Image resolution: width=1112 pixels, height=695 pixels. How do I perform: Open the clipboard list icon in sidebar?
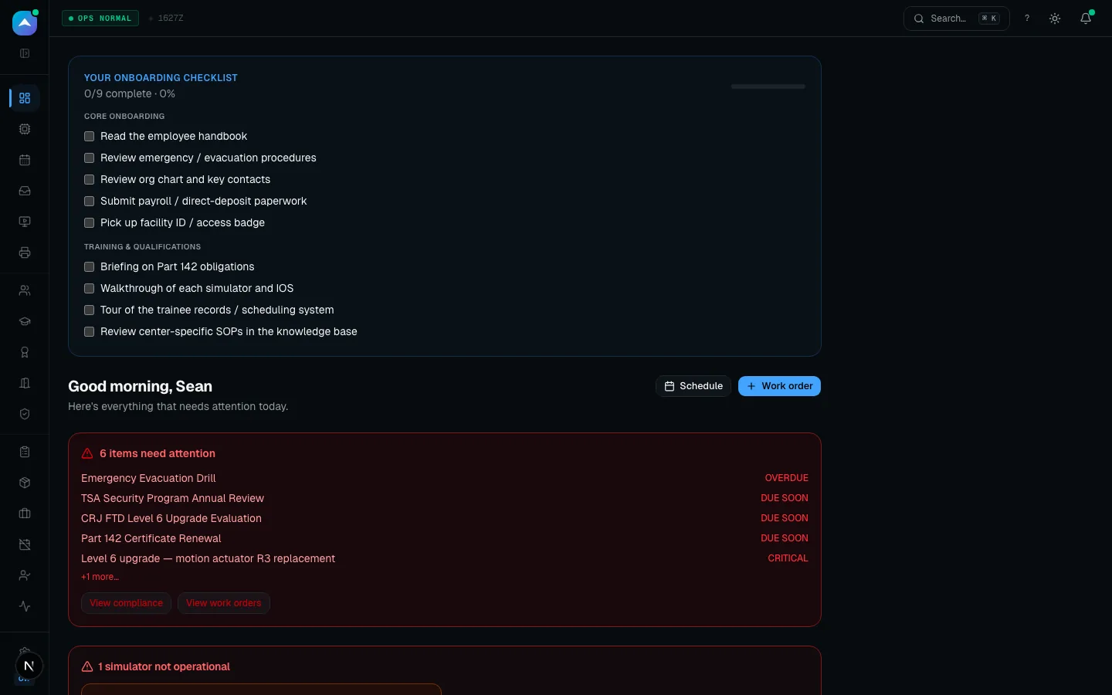tap(25, 452)
